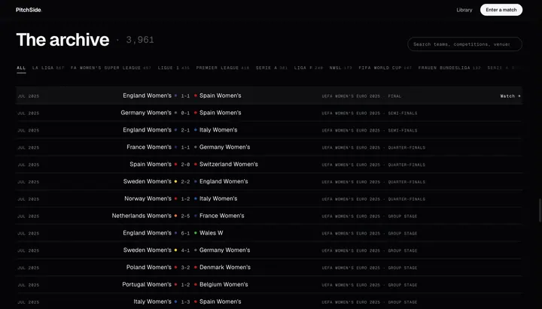The width and height of the screenshot is (542, 309).
Task: Select Italy Women's 1-3 Spain Women's row
Action: (269, 301)
